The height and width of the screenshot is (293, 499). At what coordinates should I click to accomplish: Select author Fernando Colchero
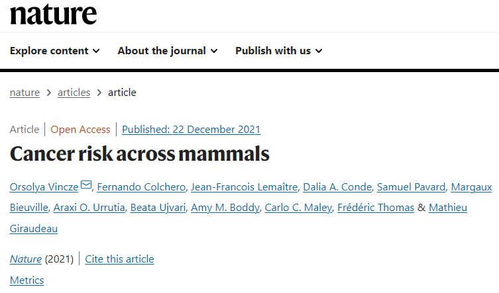(x=140, y=187)
